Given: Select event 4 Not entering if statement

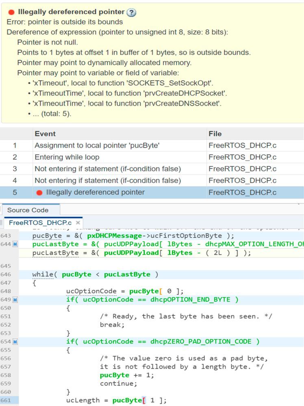Looking at the screenshot, I should (107, 180).
